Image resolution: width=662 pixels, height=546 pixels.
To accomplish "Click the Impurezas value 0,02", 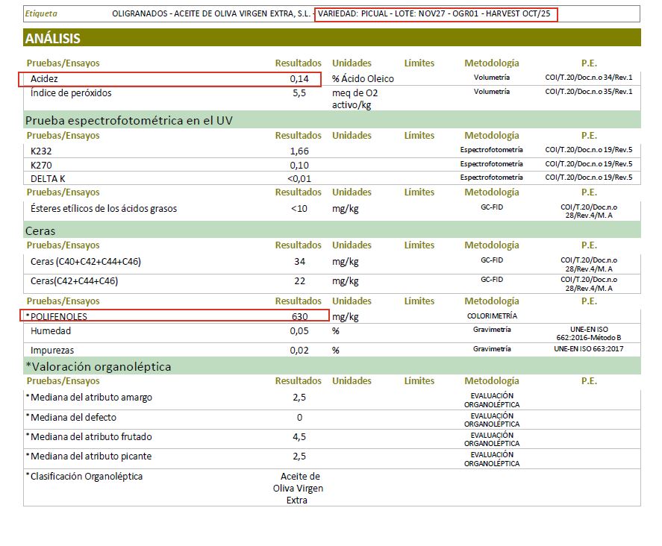I will [x=299, y=350].
